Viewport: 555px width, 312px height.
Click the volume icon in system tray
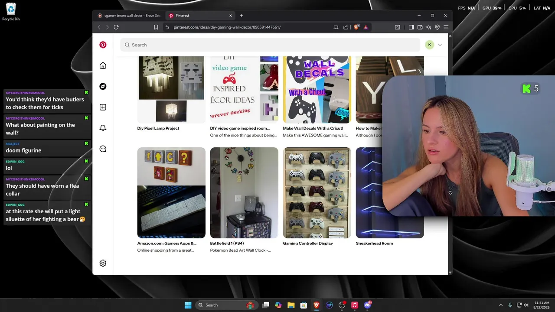click(x=526, y=305)
